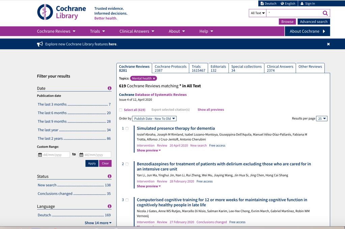
Task: Open Simulated presence therapy for dementia review
Action: pyautogui.click(x=176, y=128)
